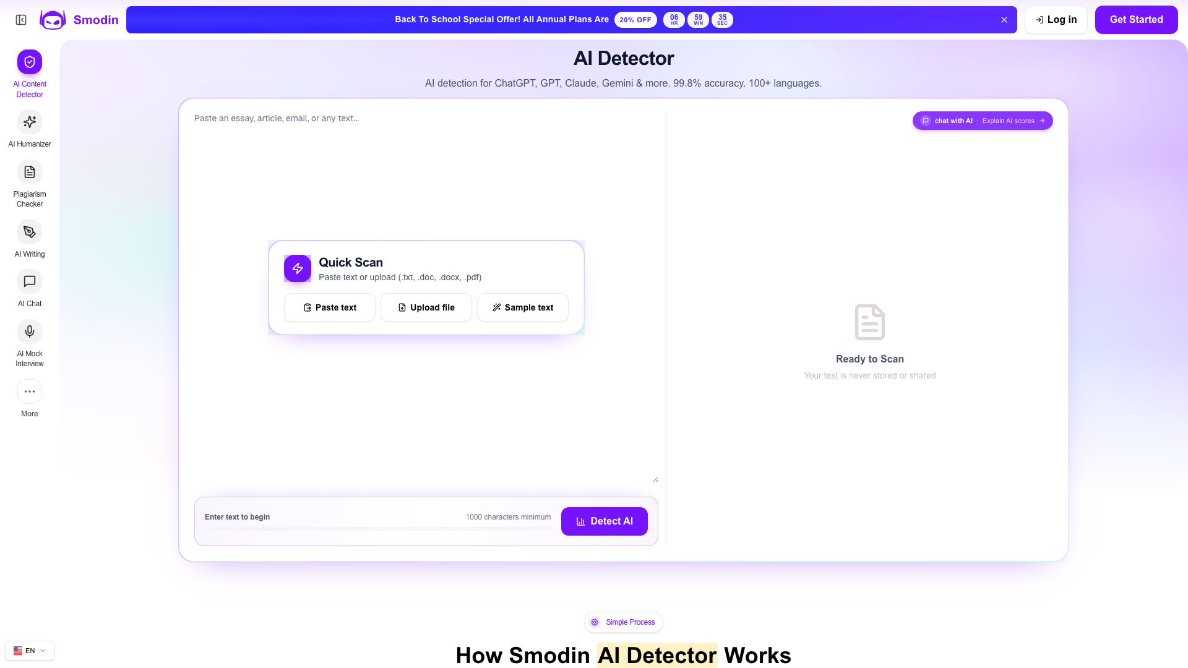
Task: Open chat with AI explain scores
Action: 983,121
